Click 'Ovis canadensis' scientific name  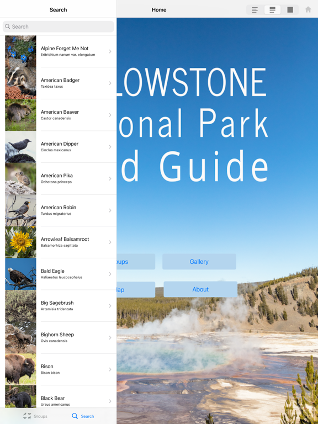[x=54, y=341]
